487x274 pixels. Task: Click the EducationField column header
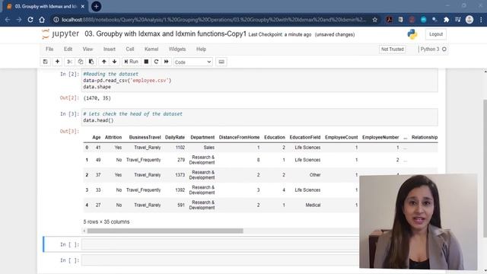pyautogui.click(x=305, y=137)
